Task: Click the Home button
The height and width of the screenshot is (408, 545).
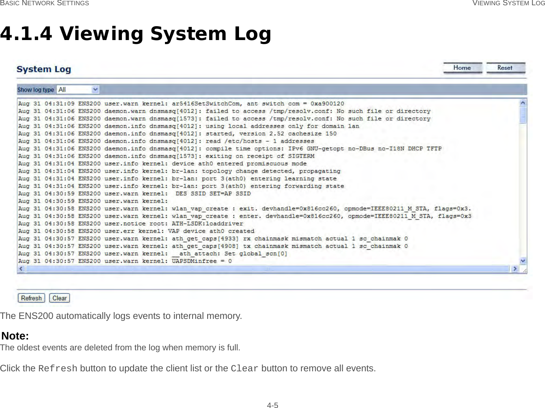Action: [x=462, y=68]
